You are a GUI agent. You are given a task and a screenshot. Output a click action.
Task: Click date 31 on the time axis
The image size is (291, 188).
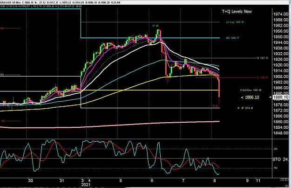[61, 181]
